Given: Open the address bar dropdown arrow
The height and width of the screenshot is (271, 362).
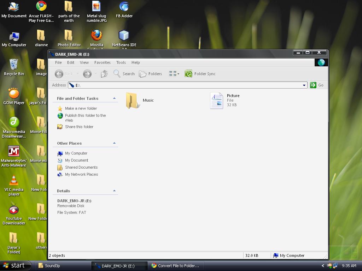Looking at the screenshot, I should point(304,85).
